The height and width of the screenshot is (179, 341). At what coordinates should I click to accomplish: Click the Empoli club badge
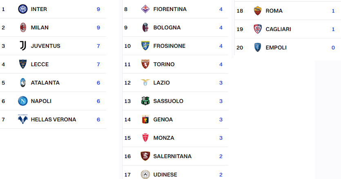click(x=258, y=47)
